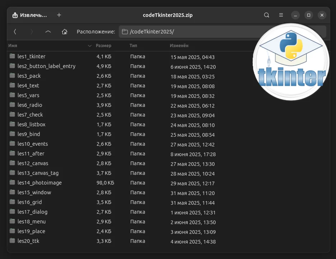Sort by the Name column header
336x259 pixels.
tap(13, 46)
